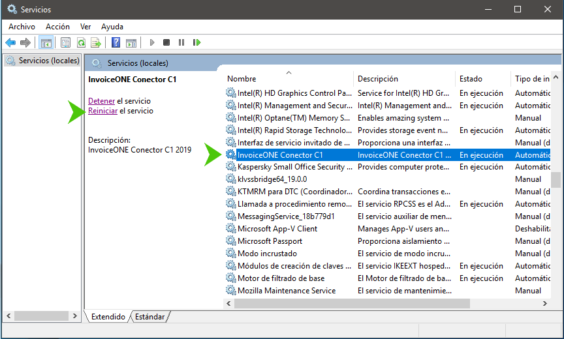Click the Reiniciar service link
This screenshot has height=339, width=564.
pos(103,111)
